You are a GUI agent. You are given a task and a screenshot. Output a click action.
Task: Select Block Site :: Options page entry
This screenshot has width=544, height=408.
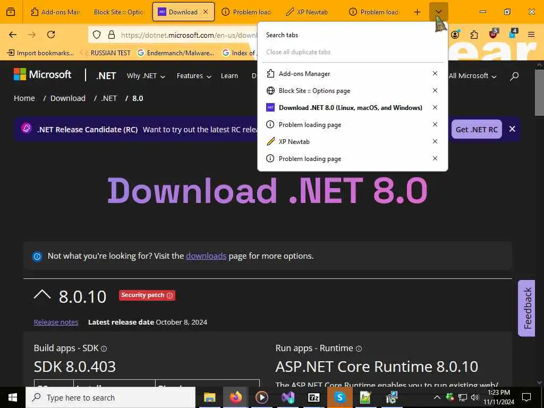346,90
